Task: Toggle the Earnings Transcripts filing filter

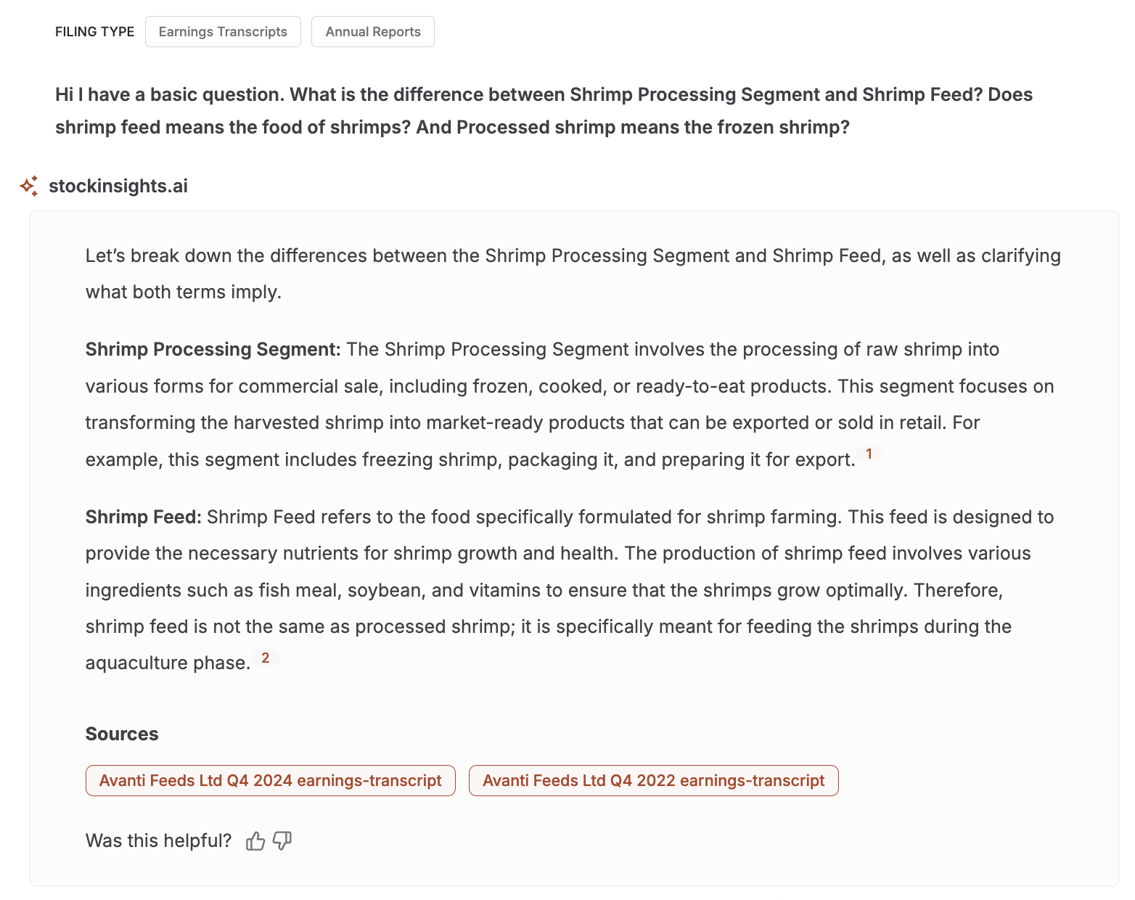Action: [223, 32]
